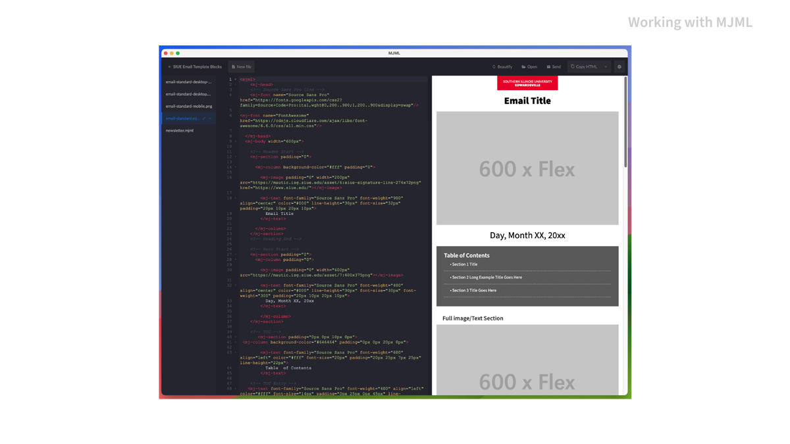This screenshot has width=790, height=444.
Task: Click the pencil rename icon on email-standard file
Action: coord(204,118)
